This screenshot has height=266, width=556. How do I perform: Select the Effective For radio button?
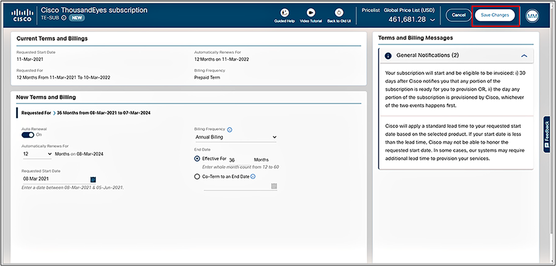[197, 159]
